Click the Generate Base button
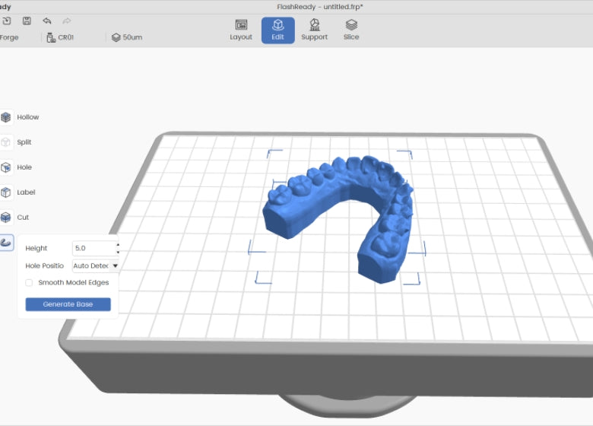The height and width of the screenshot is (426, 593). [x=68, y=304]
